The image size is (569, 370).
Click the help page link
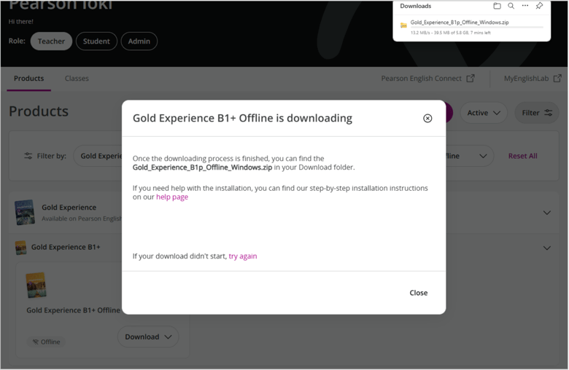[172, 197]
